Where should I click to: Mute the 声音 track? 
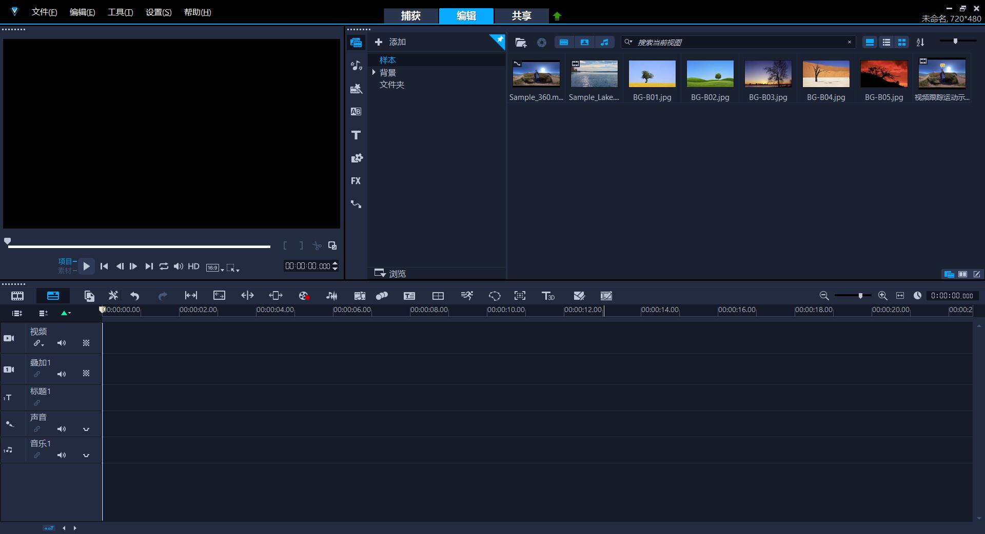click(62, 429)
